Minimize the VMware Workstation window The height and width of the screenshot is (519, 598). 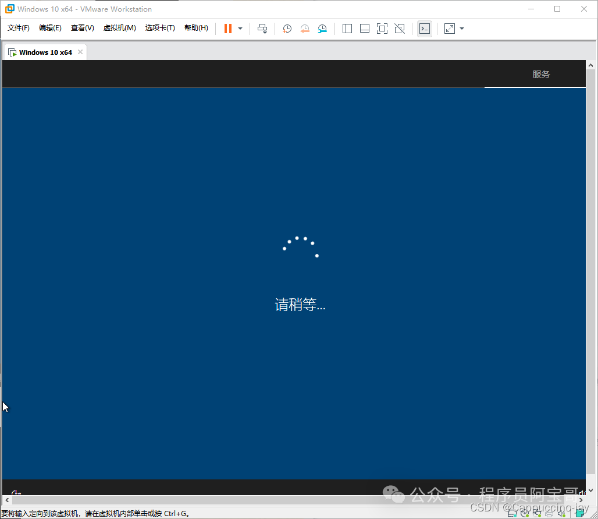531,9
